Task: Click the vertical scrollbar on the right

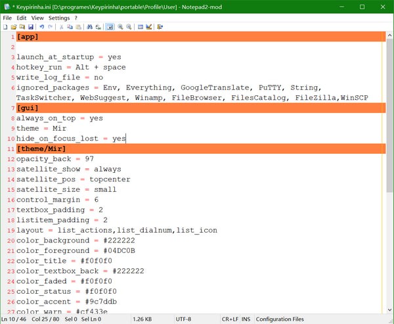Action: point(389,171)
